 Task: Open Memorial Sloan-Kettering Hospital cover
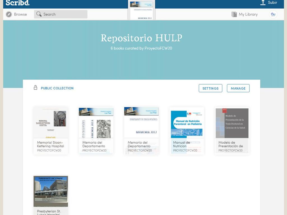click(51, 123)
